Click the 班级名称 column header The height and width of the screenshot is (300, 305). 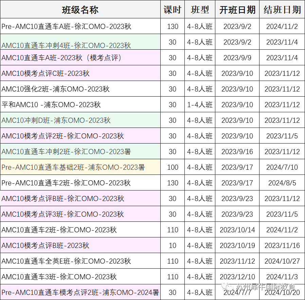coord(80,9)
